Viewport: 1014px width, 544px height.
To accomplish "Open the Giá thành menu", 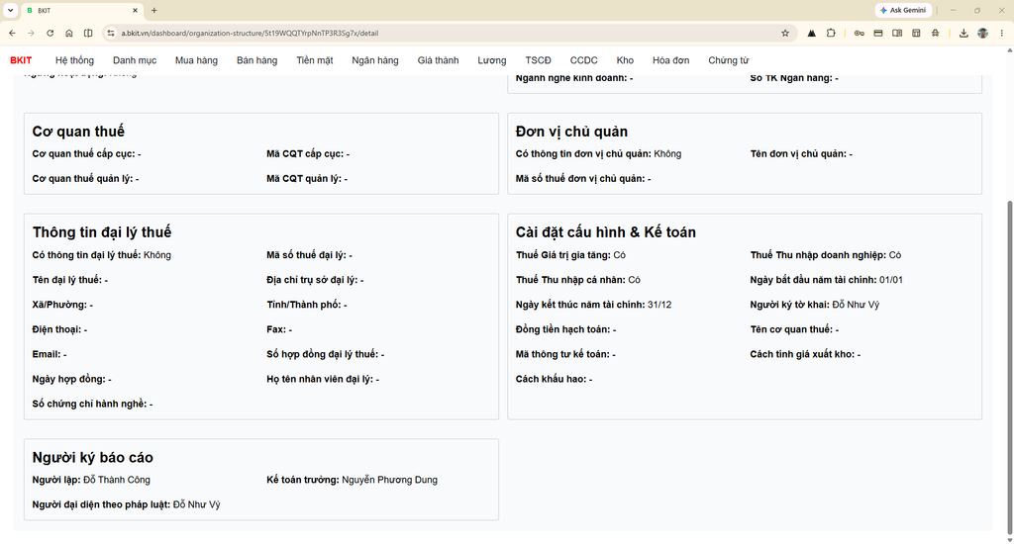I will click(x=438, y=60).
